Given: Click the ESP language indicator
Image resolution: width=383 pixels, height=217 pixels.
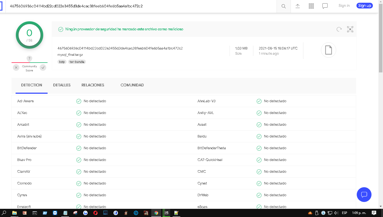Looking at the screenshot, I should coord(344,213).
